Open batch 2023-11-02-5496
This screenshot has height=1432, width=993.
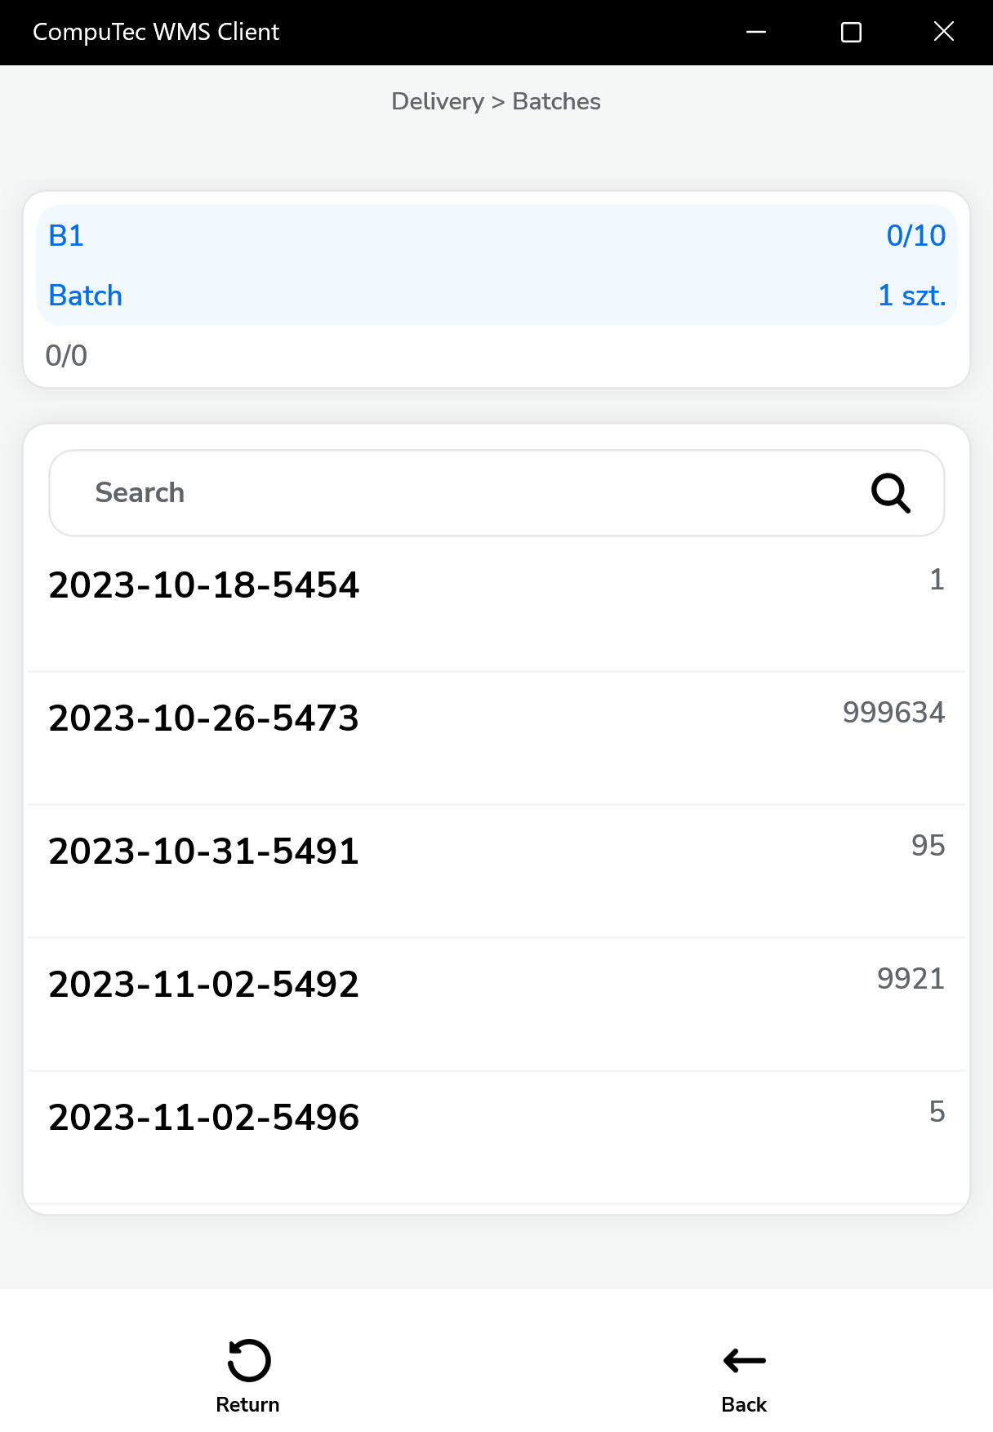(x=204, y=1118)
